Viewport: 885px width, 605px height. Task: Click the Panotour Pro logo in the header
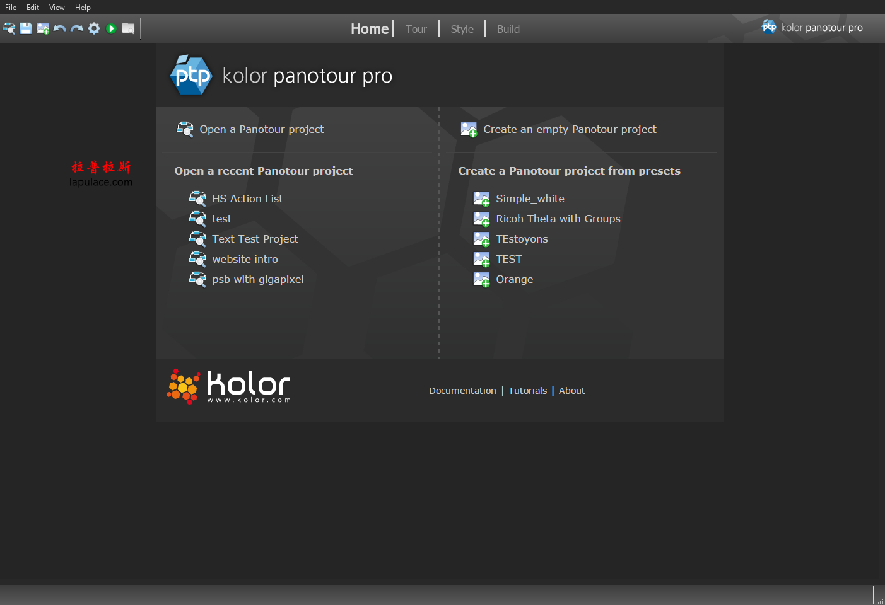191,75
